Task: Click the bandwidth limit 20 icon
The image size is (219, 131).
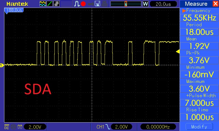Action: [x=13, y=127]
